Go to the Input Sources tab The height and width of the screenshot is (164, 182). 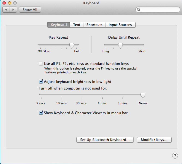pyautogui.click(x=120, y=25)
